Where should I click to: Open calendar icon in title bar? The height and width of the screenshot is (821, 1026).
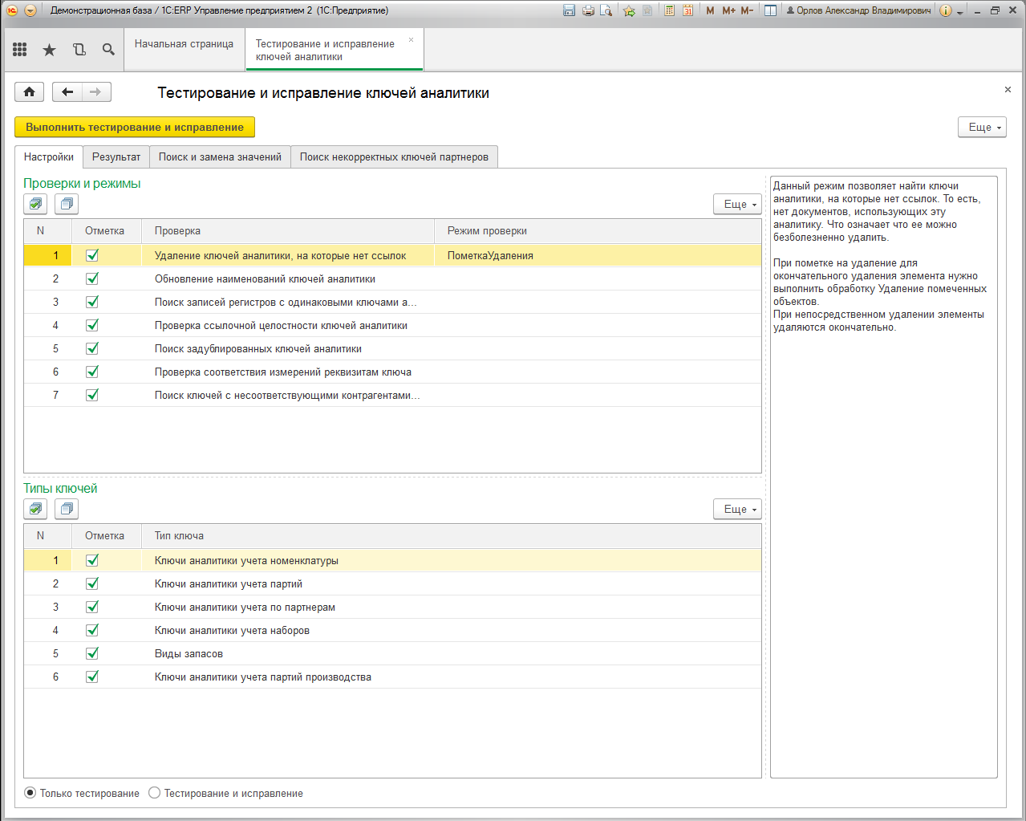coord(688,10)
